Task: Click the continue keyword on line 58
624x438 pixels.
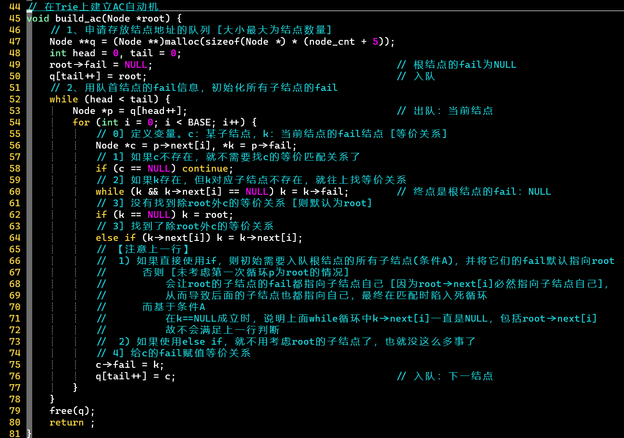Action: 205,168
